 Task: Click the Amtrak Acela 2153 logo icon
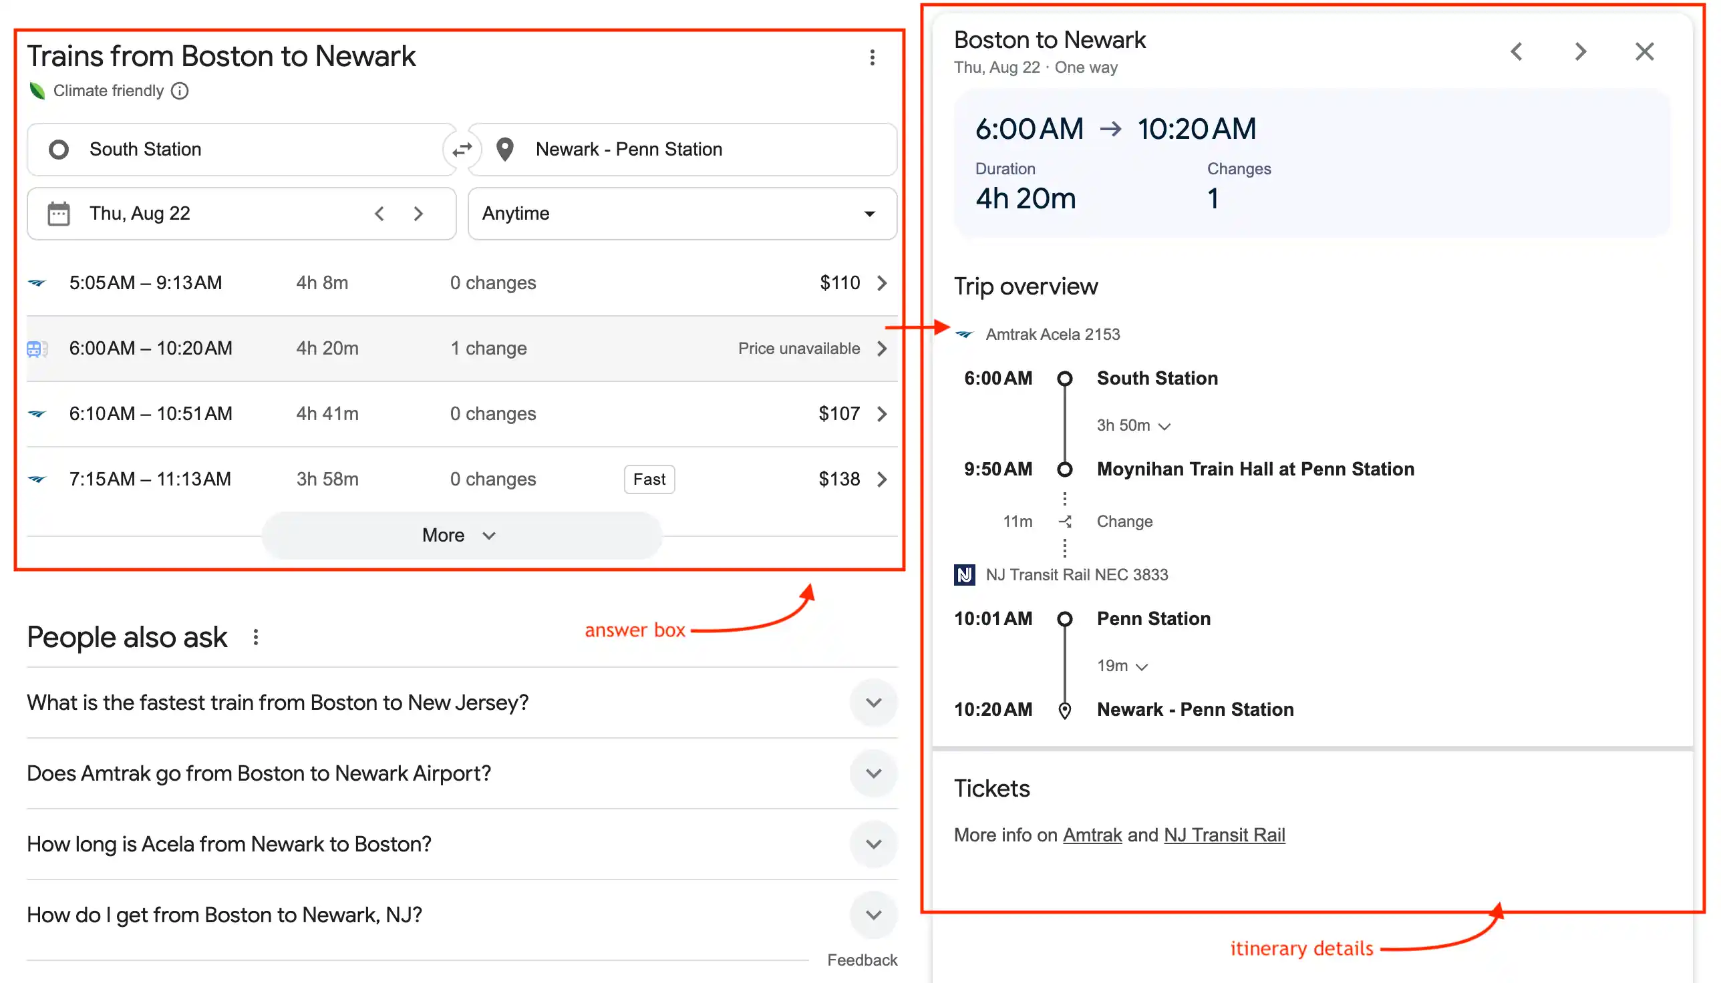coord(965,334)
